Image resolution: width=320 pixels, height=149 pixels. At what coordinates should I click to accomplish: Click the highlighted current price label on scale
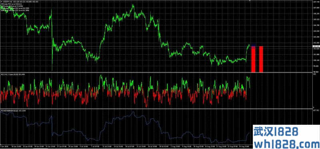click(316, 47)
